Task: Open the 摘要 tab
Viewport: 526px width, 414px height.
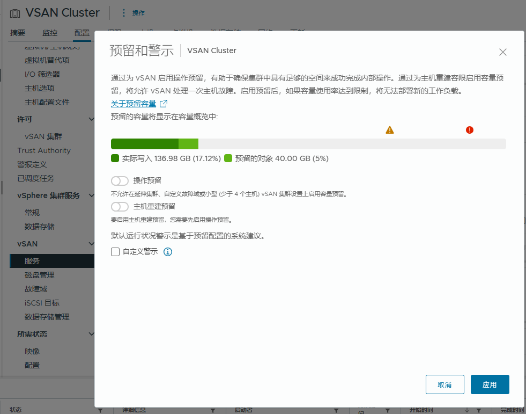Action: pyautogui.click(x=18, y=33)
